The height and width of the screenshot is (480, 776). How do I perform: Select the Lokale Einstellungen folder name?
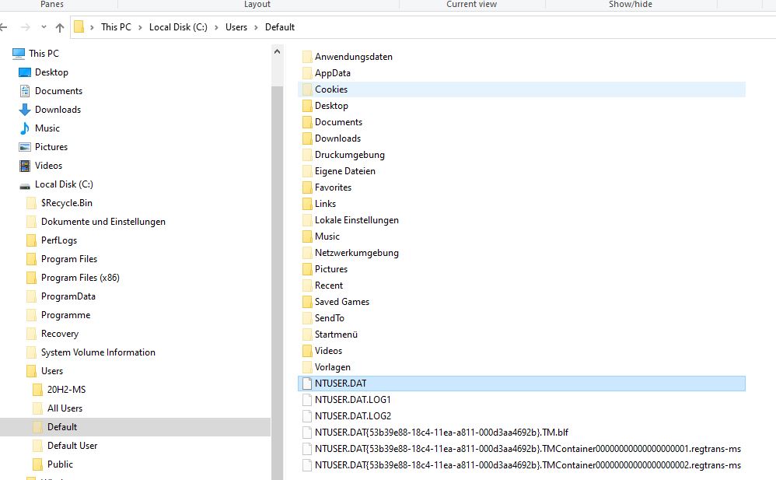click(356, 220)
